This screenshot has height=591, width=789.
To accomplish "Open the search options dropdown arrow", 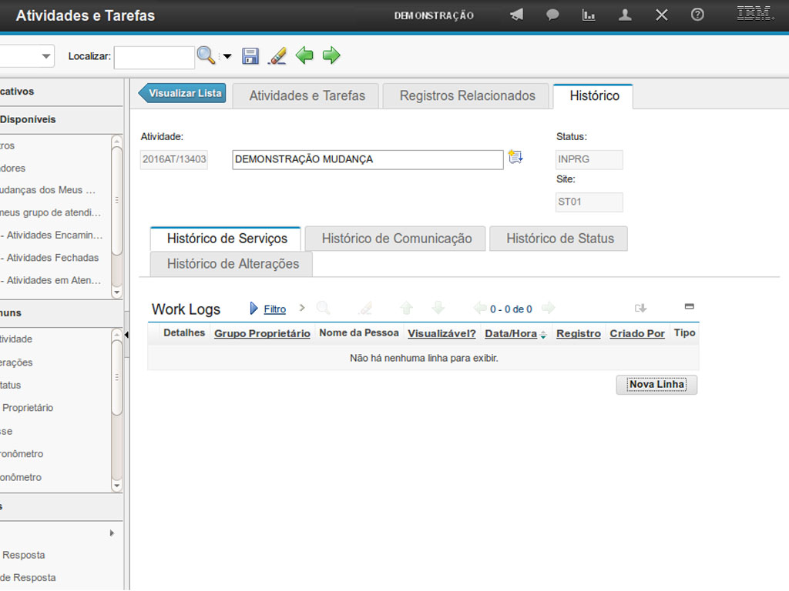I will click(227, 57).
